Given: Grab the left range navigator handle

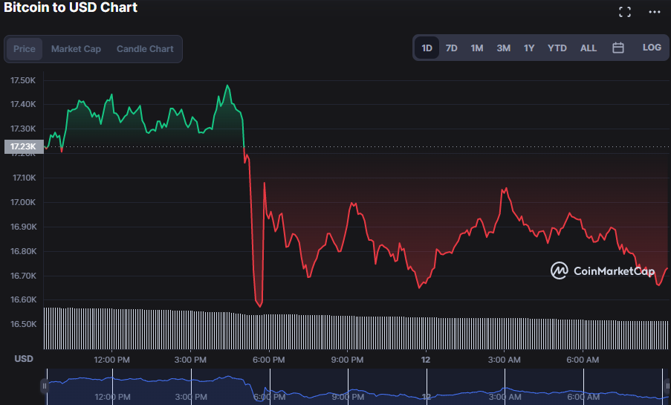Looking at the screenshot, I should (45, 386).
